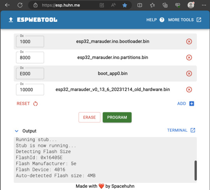This screenshot has width=210, height=190.
Task: Select esp32_marauder.ino.partitions.bin filename
Action: [x=113, y=58]
